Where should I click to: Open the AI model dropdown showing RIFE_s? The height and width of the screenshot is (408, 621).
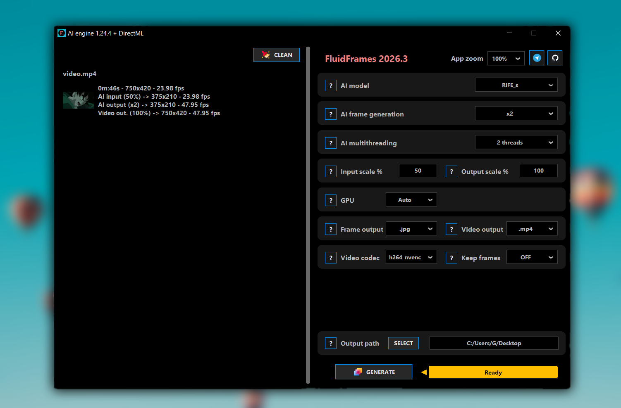[516, 85]
